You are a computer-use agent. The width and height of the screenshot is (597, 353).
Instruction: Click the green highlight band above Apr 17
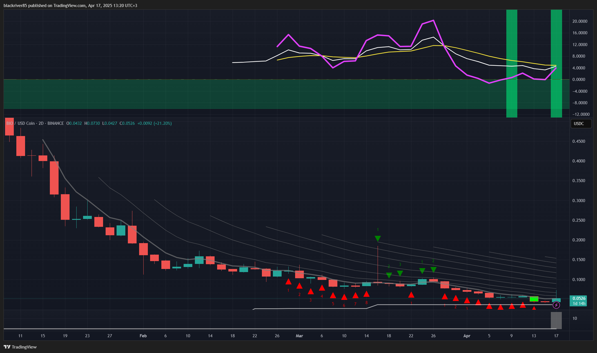click(556, 63)
